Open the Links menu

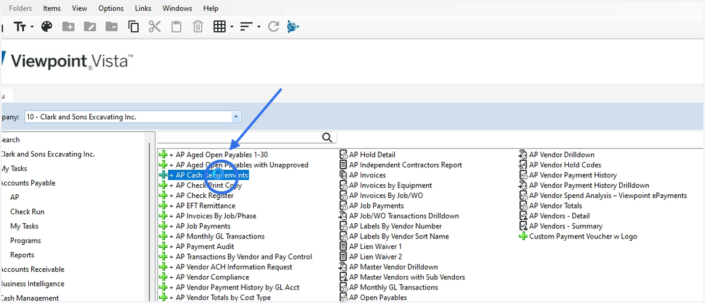(143, 8)
